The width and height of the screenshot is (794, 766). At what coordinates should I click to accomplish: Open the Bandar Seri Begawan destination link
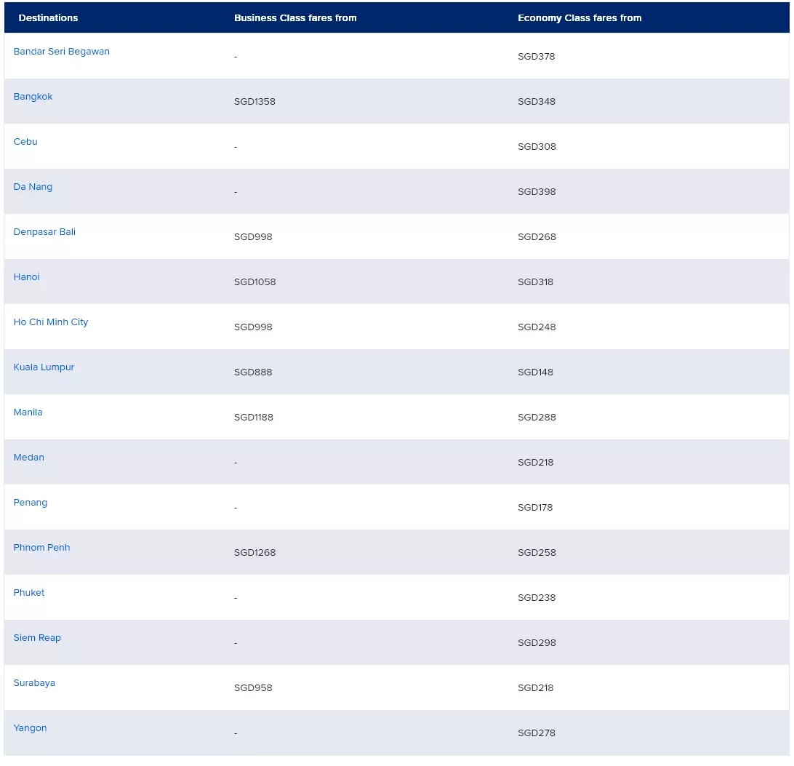[61, 51]
